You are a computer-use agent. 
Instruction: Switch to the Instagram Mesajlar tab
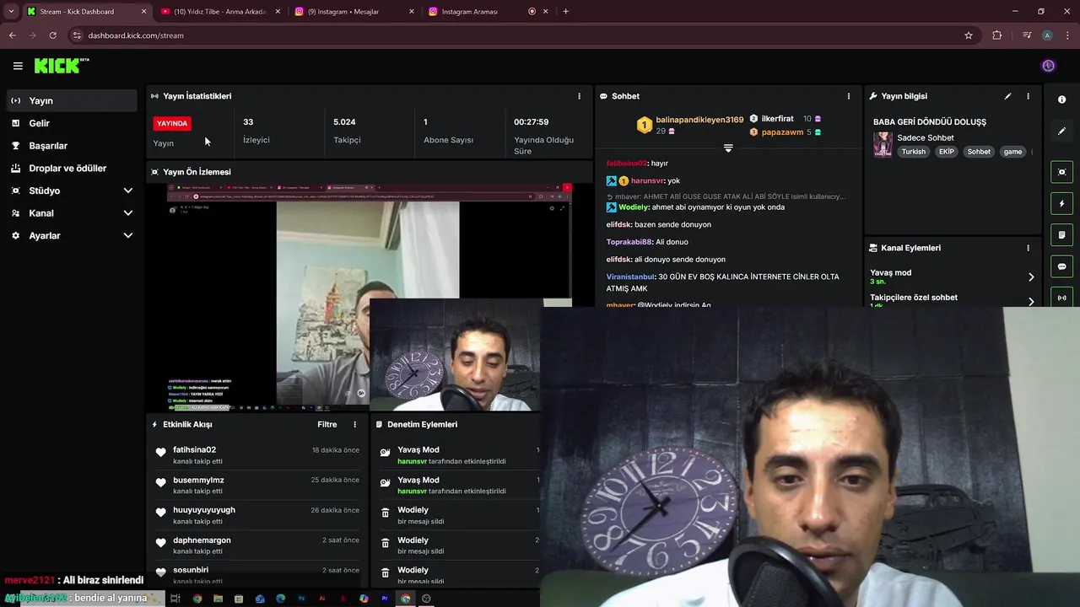[353, 12]
